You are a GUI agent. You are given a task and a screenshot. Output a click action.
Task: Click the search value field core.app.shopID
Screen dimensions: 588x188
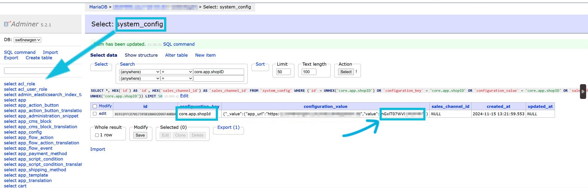click(218, 72)
